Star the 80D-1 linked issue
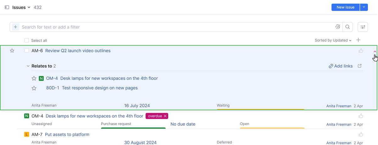Viewport: 378px width, 145px height. [34, 88]
